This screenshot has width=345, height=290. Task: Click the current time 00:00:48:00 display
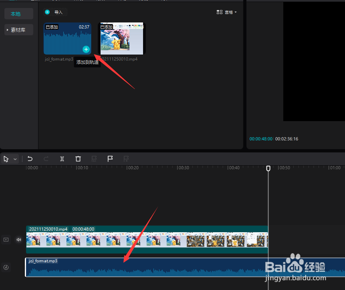pos(261,139)
